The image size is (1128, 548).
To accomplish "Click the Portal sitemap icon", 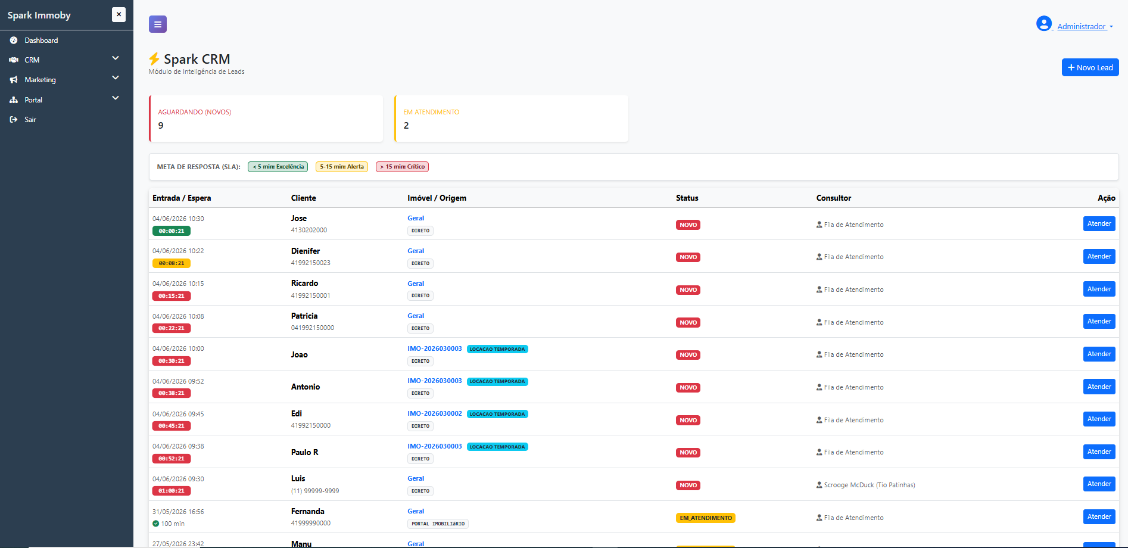I will 14,100.
